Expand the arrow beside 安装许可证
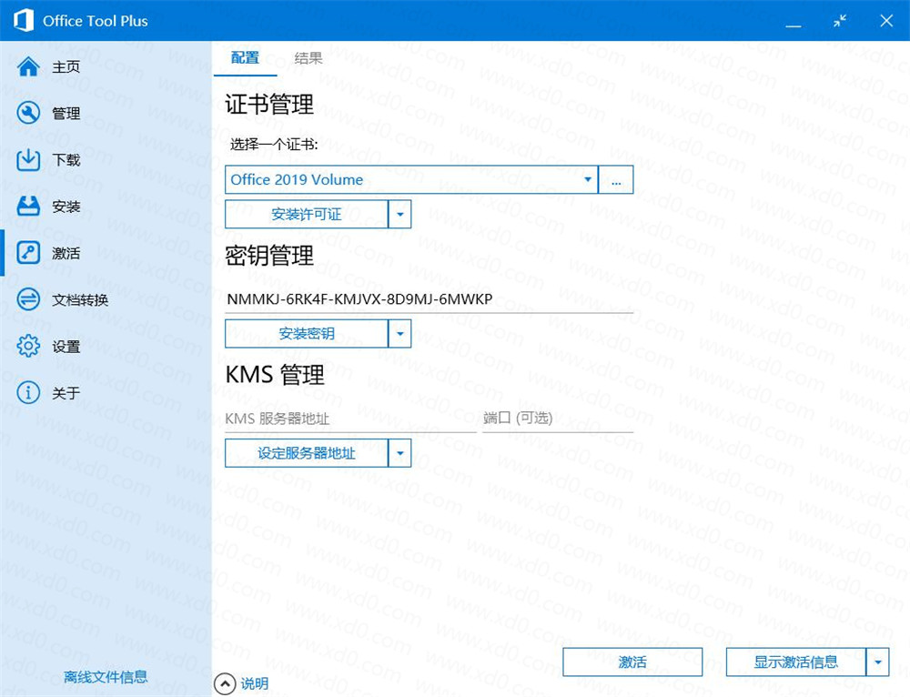Viewport: 910px width, 697px height. (399, 214)
